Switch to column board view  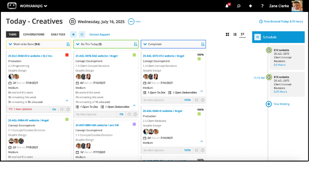(x=243, y=34)
